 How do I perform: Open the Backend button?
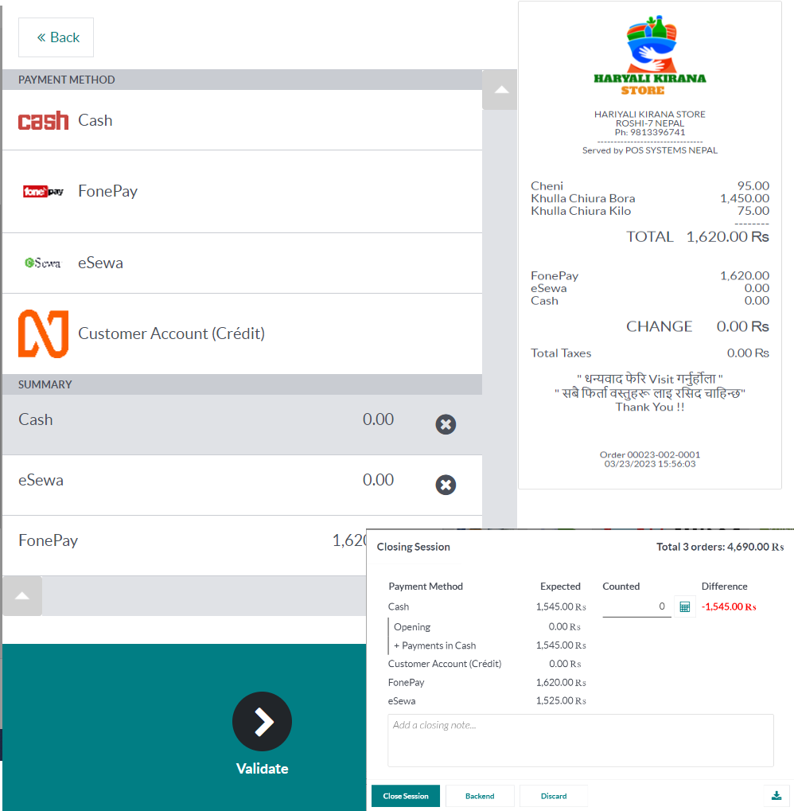[x=480, y=796]
